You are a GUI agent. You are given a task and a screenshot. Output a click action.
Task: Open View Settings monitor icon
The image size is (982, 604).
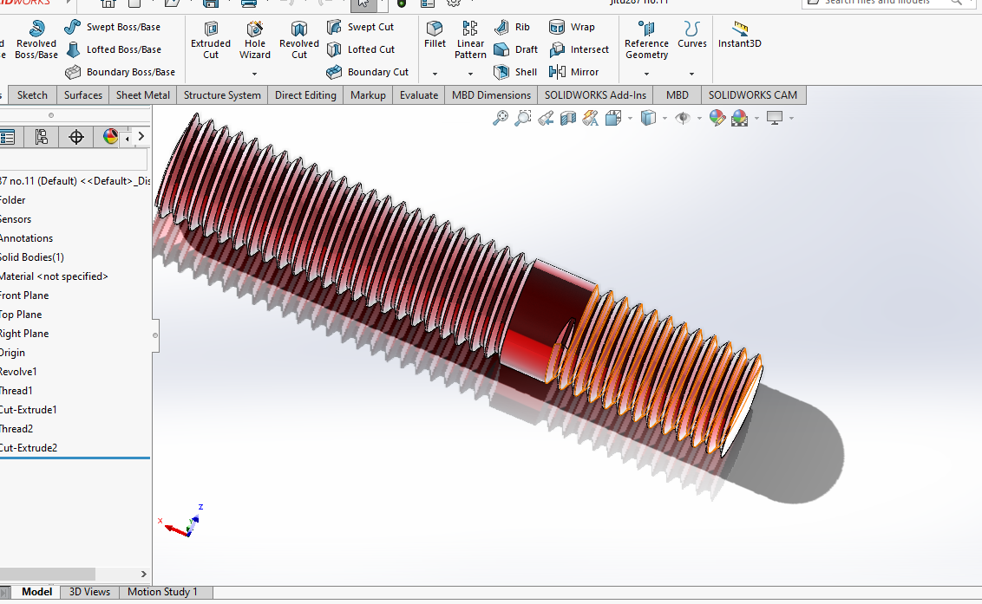(x=775, y=118)
